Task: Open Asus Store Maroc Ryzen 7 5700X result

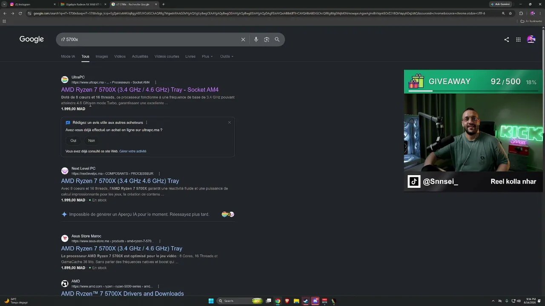Action: coord(122,249)
